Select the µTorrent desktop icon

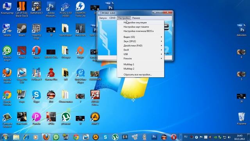(66, 119)
